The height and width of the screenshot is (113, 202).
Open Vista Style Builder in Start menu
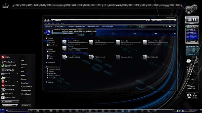(9, 62)
